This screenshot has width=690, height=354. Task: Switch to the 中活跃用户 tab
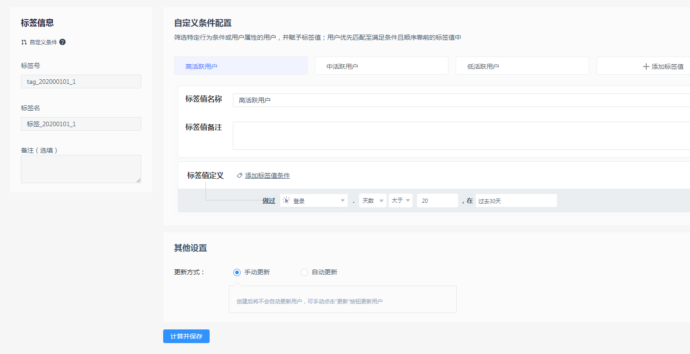381,66
